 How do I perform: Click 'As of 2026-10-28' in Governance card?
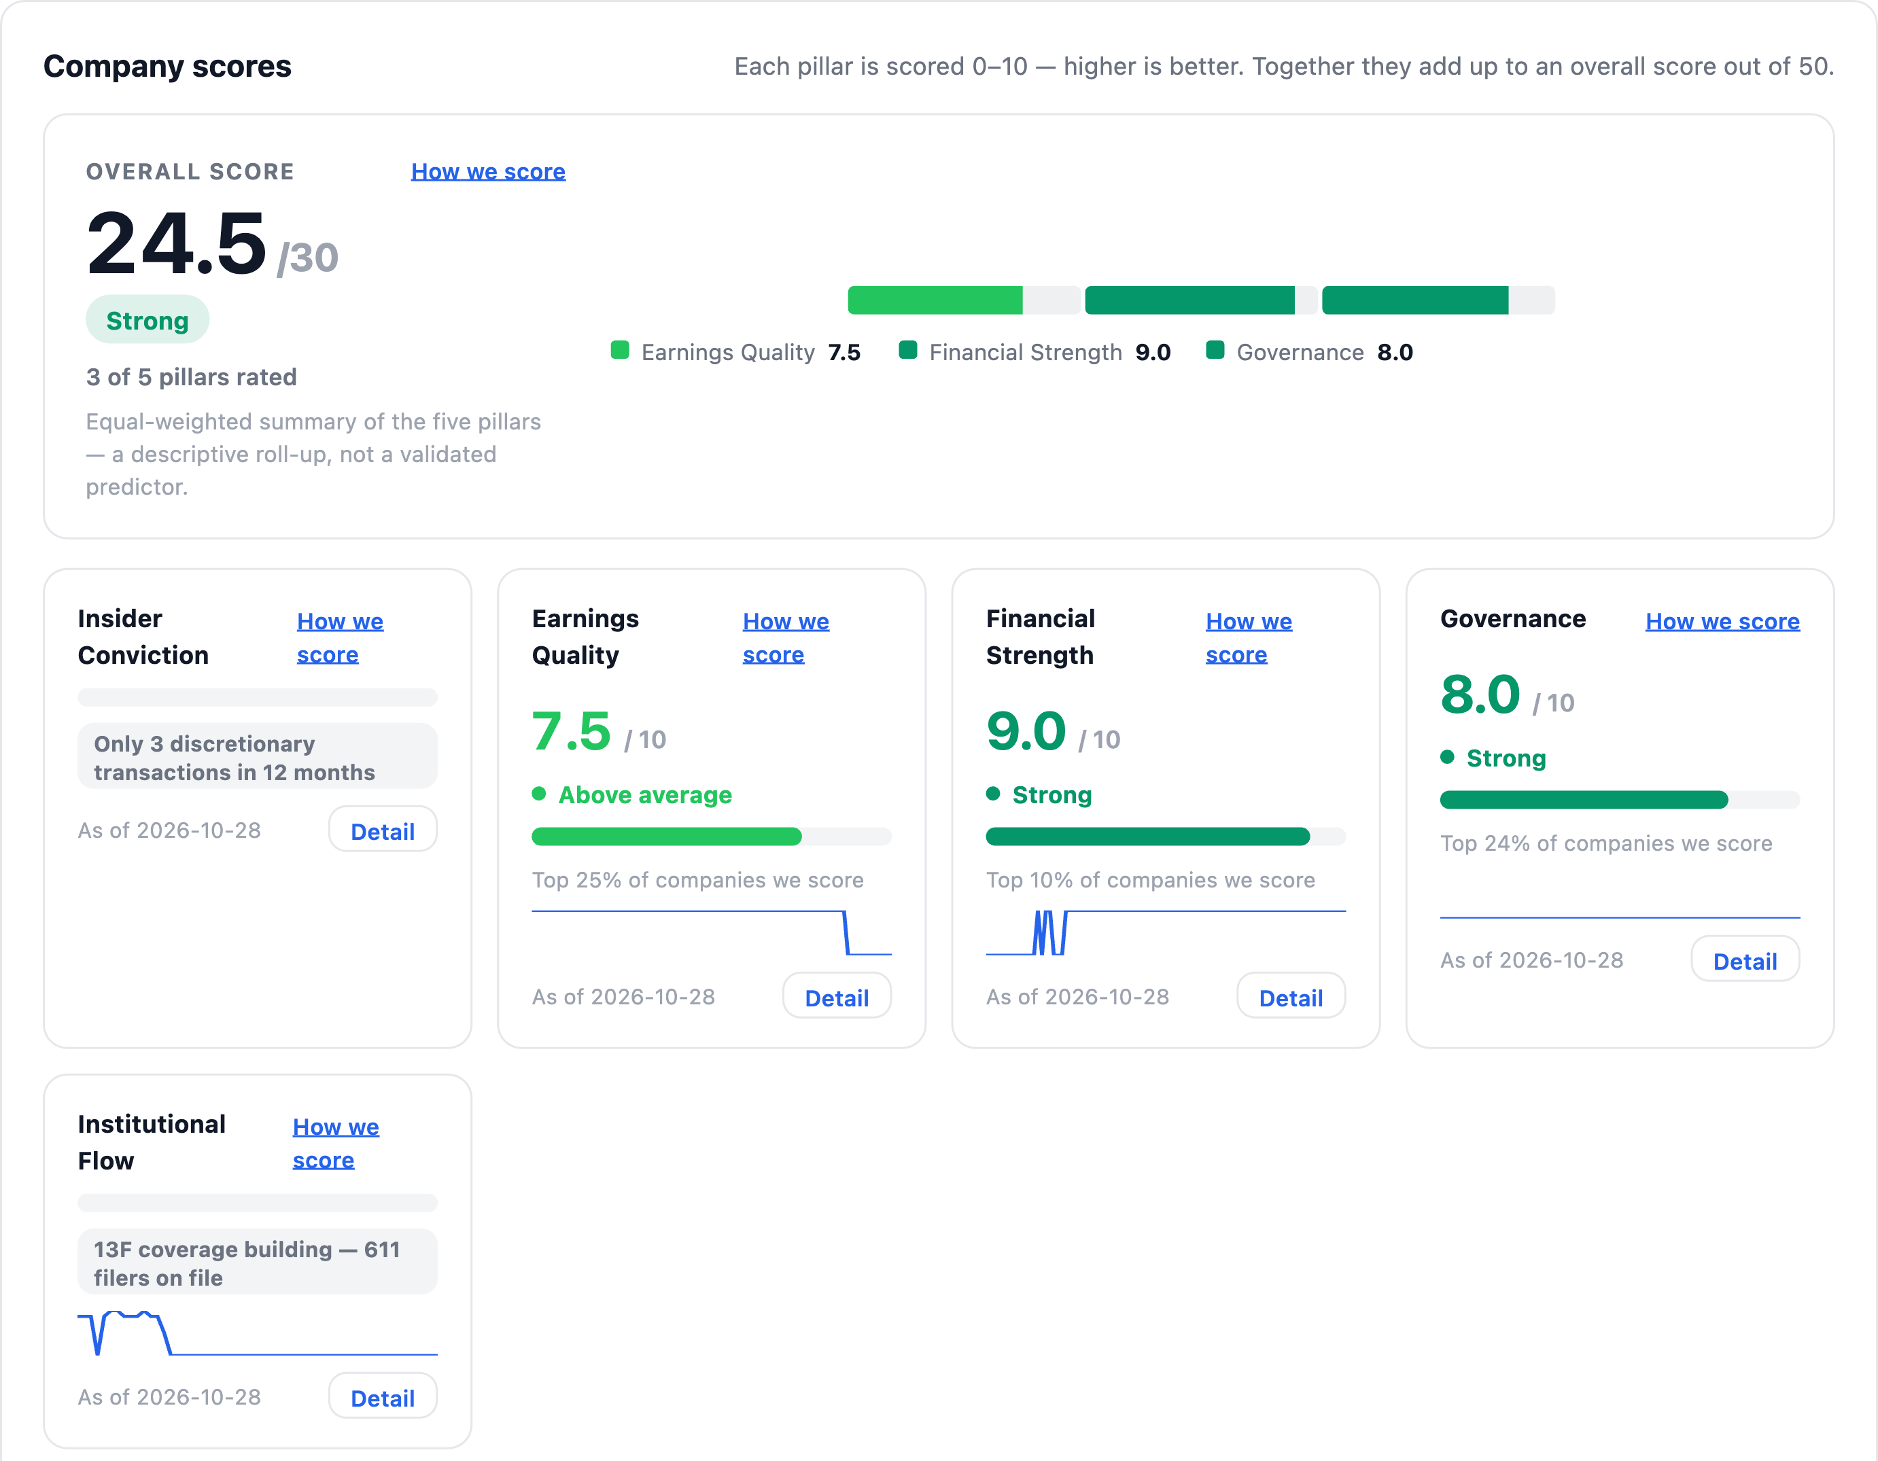click(1531, 960)
